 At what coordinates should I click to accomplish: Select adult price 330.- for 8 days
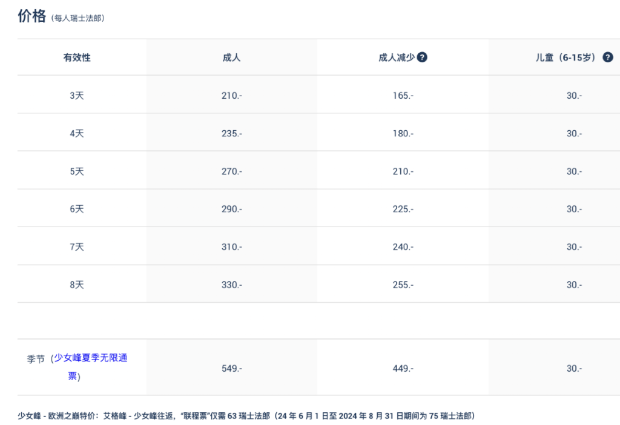pos(232,285)
